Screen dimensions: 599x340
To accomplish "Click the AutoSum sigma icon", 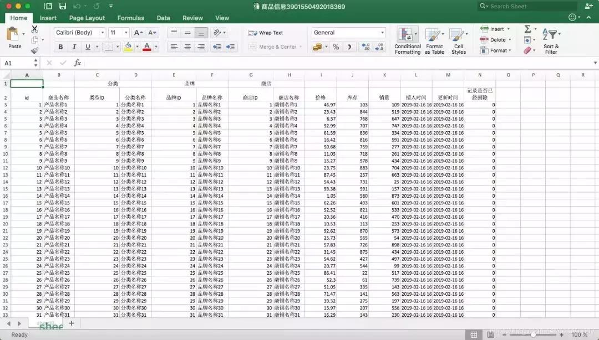I will click(x=527, y=29).
